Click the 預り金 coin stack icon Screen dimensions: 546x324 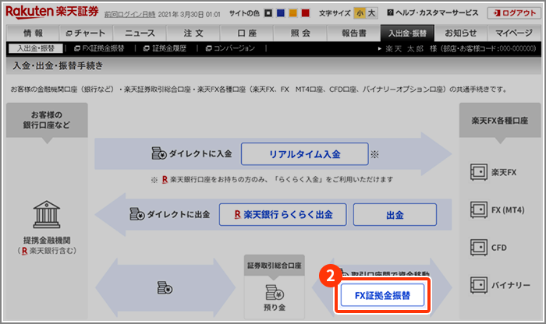coord(275,292)
